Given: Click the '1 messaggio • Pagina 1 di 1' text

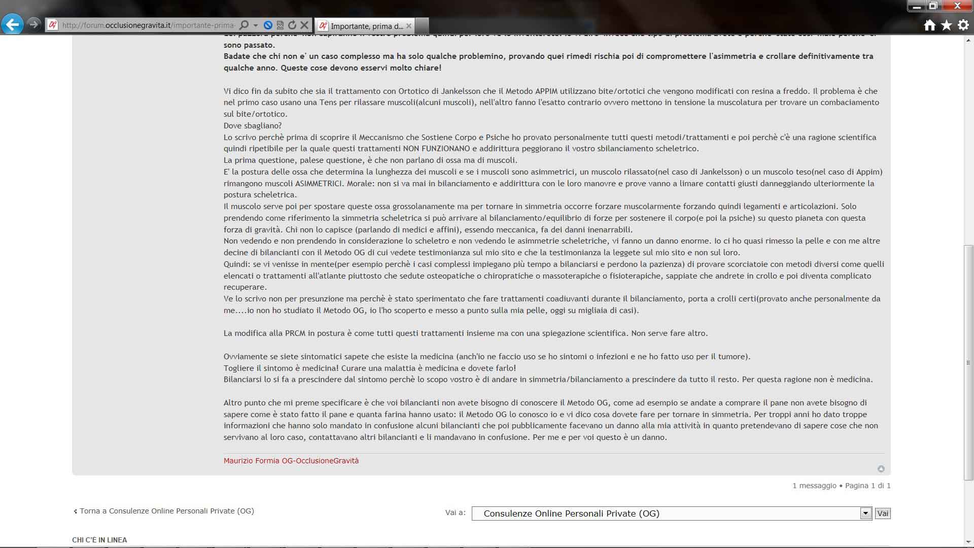Looking at the screenshot, I should click(842, 486).
